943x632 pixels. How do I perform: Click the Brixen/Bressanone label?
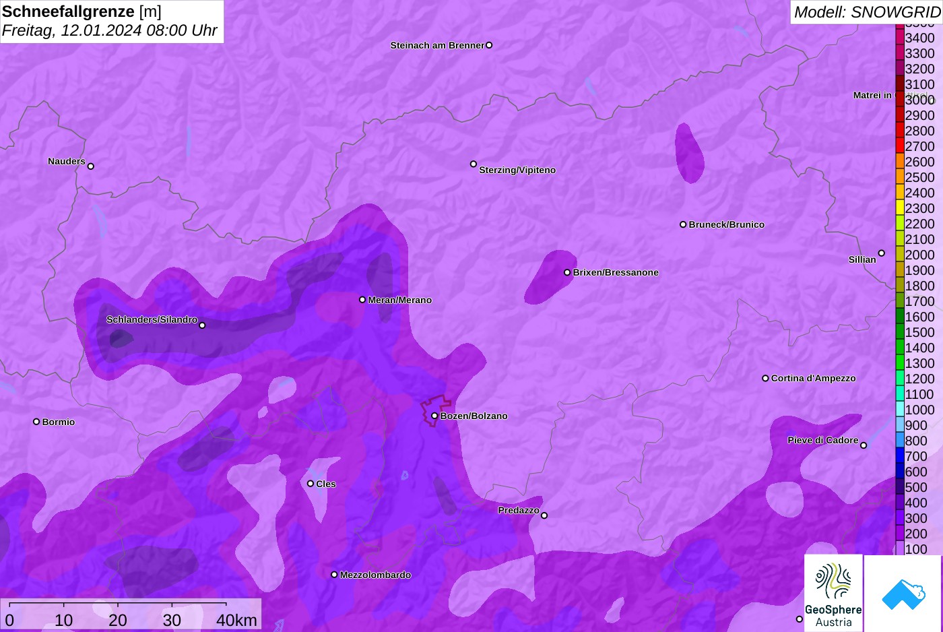click(616, 272)
